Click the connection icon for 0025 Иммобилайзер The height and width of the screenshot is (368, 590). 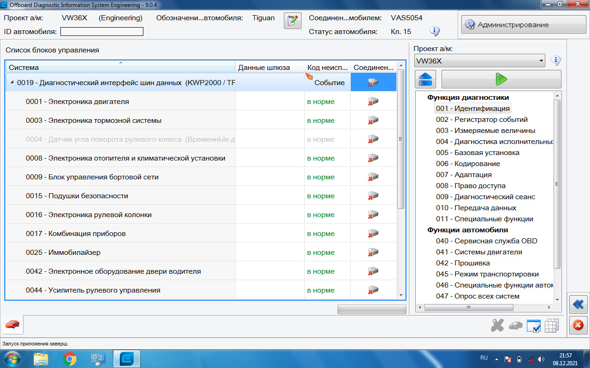[373, 252]
